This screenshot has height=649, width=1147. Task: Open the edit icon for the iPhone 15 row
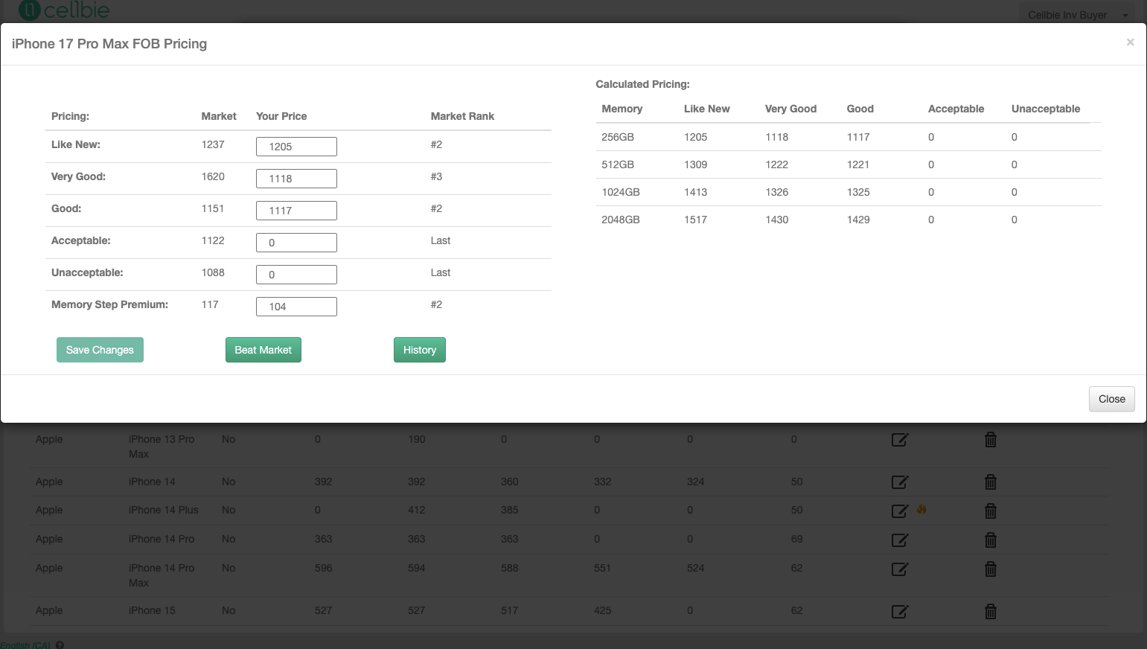(900, 611)
